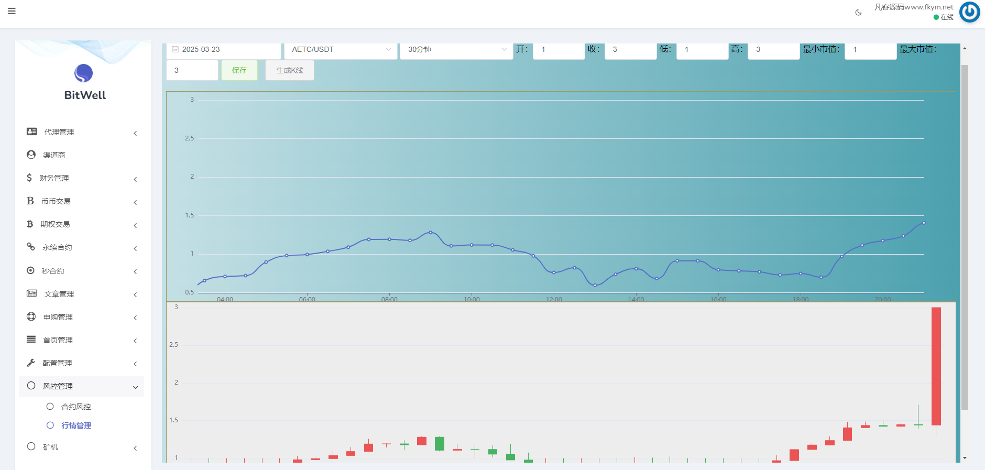Click the 永续合约 link icon
This screenshot has height=470, width=985.
tap(31, 247)
